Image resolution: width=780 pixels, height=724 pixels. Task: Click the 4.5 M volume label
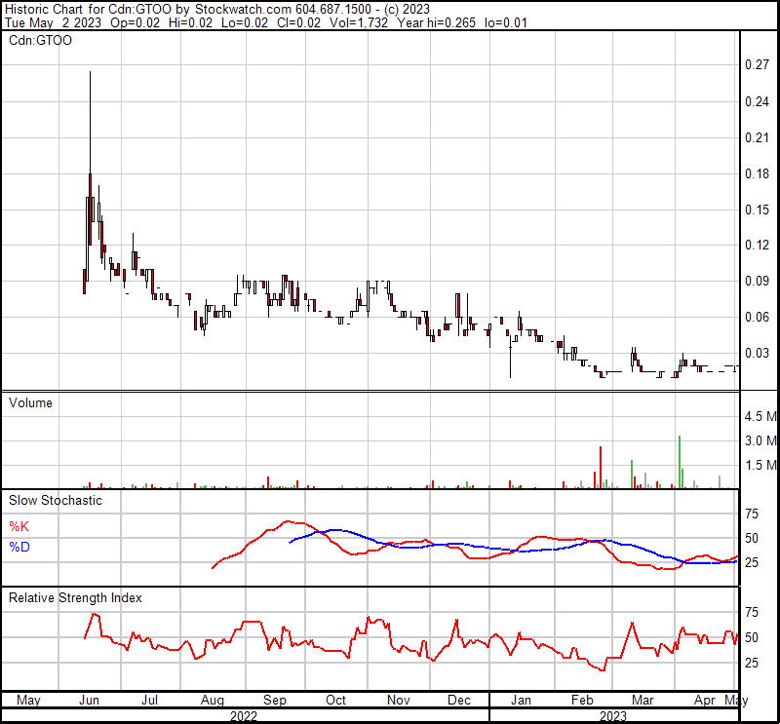click(760, 417)
